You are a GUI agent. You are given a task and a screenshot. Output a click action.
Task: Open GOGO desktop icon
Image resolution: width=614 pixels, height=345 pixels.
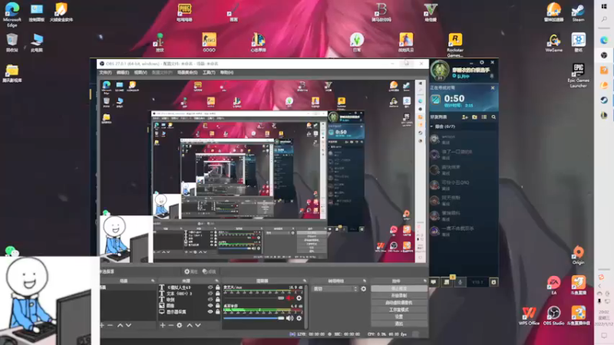(x=209, y=43)
